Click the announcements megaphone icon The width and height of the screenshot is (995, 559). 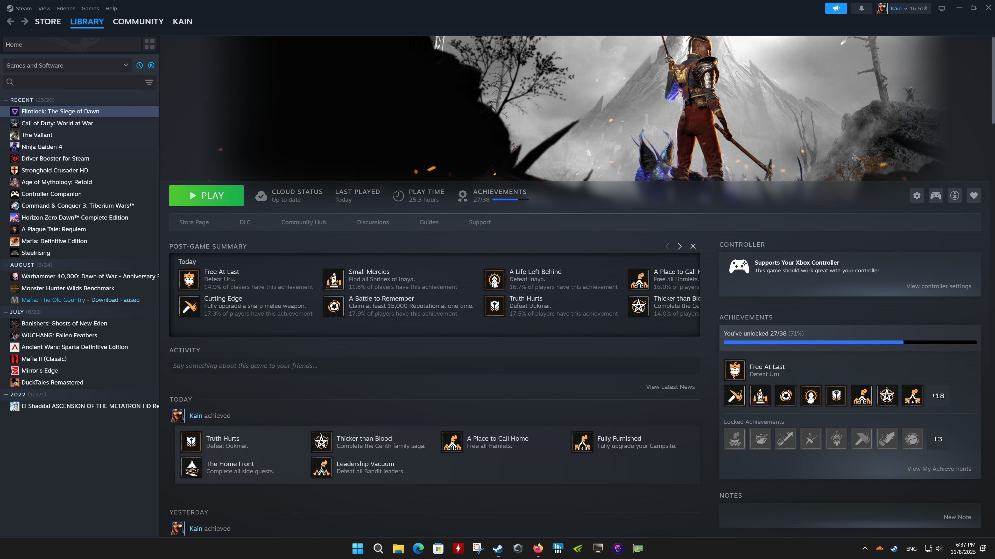(x=836, y=9)
